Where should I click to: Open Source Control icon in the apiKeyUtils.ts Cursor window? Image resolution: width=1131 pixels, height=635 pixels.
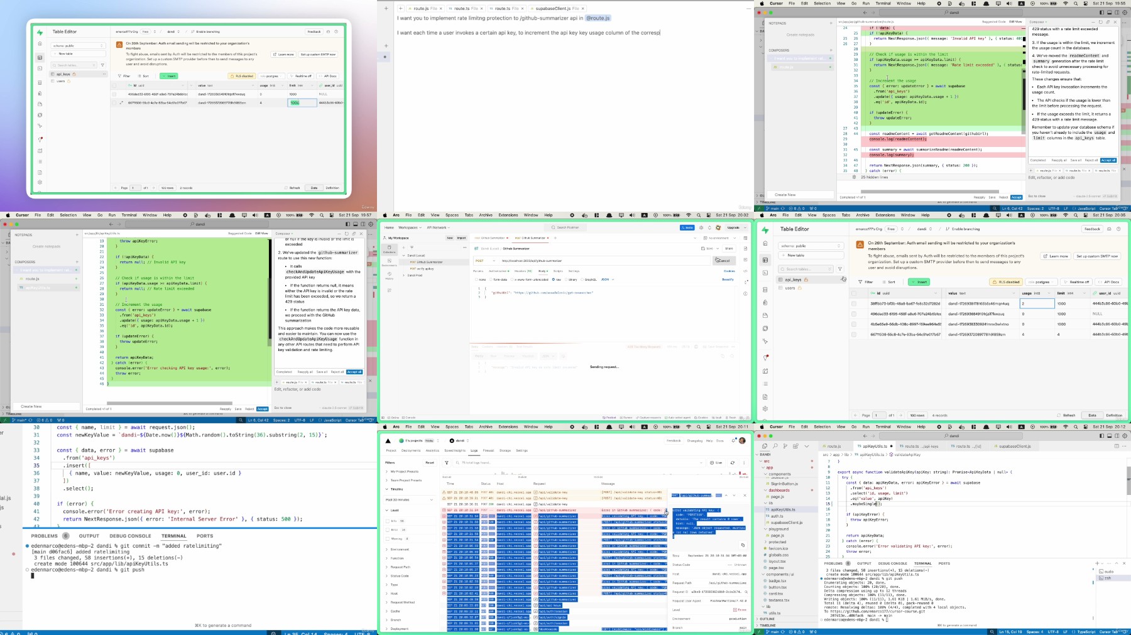point(785,446)
